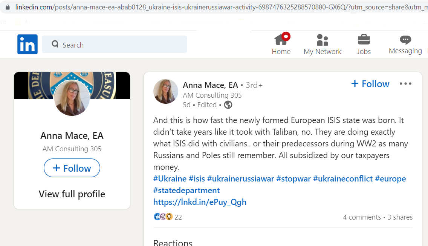Click the reaction icons next to 22
The width and height of the screenshot is (428, 246).
tap(163, 217)
